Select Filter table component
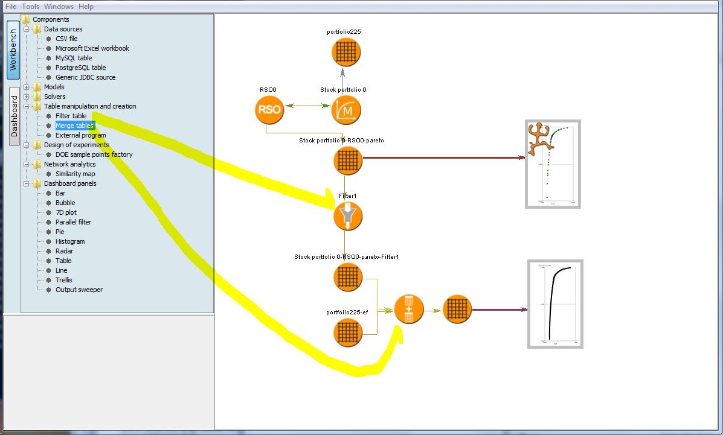This screenshot has height=435, width=723. (71, 116)
